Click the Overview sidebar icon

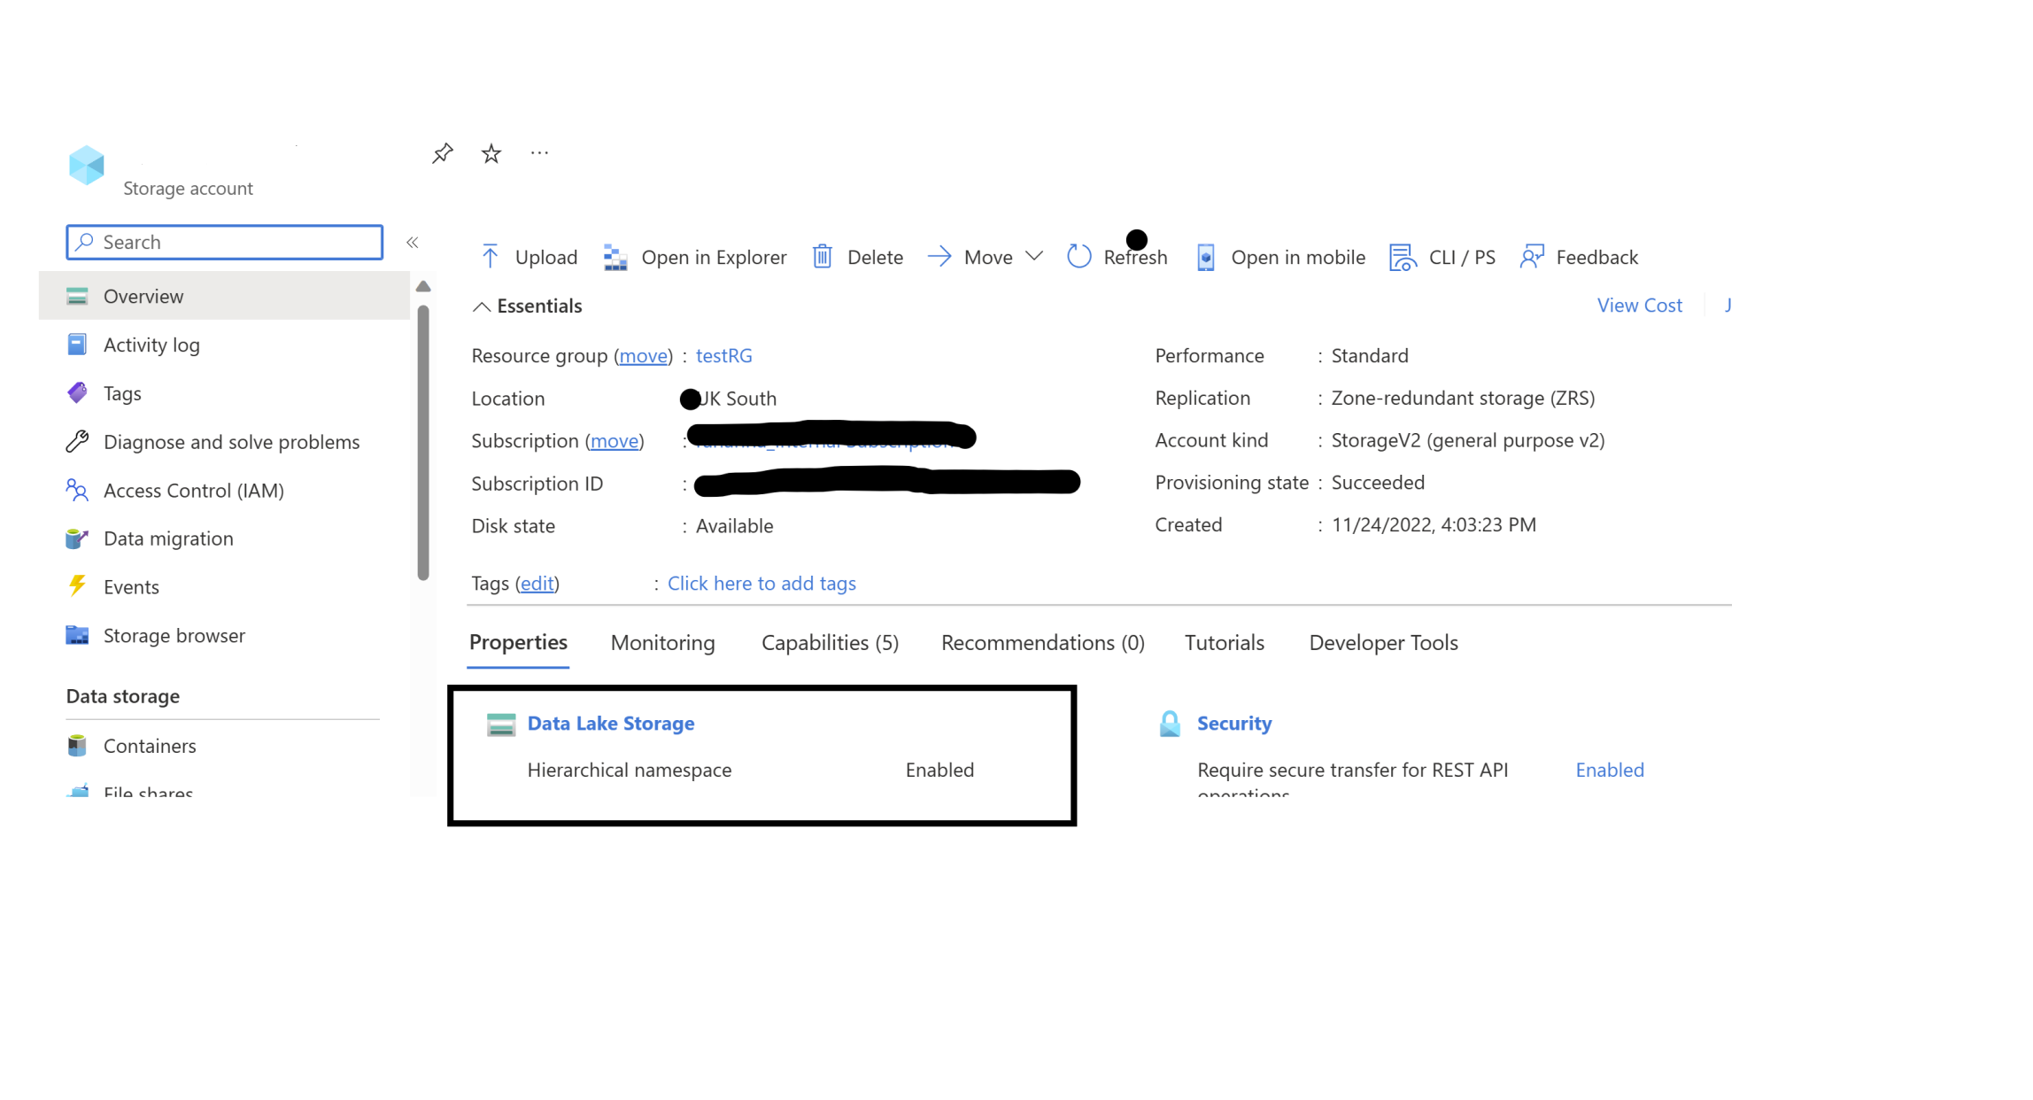point(77,297)
